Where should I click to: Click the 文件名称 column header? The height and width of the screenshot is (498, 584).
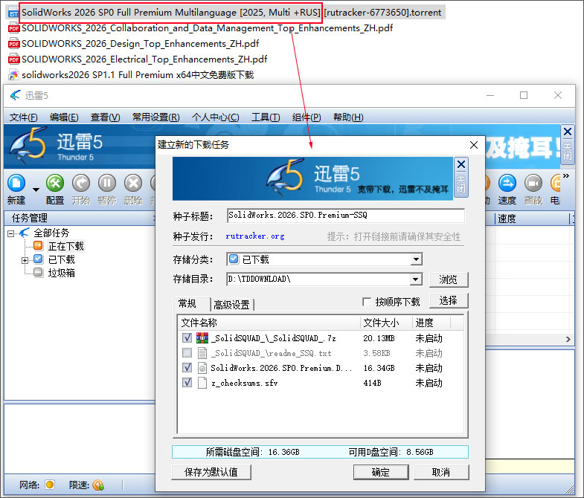pyautogui.click(x=269, y=323)
